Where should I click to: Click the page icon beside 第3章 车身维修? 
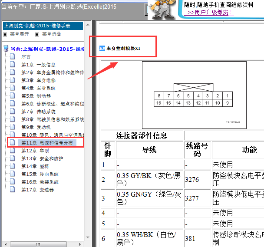(13, 80)
